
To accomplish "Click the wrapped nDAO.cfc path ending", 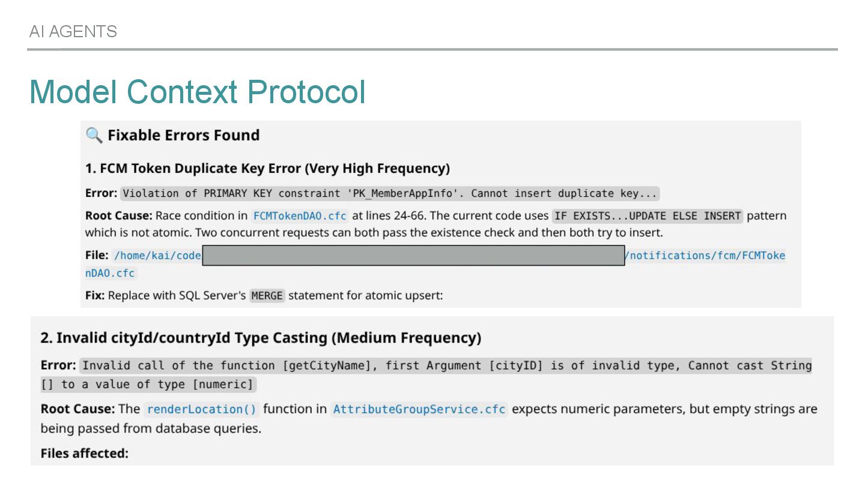I will click(111, 273).
